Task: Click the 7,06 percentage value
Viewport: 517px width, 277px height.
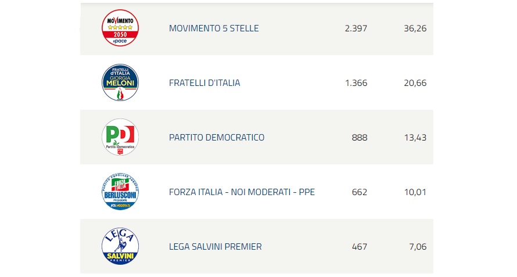Action: pyautogui.click(x=418, y=247)
